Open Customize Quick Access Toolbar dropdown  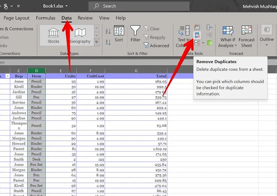tap(18, 6)
